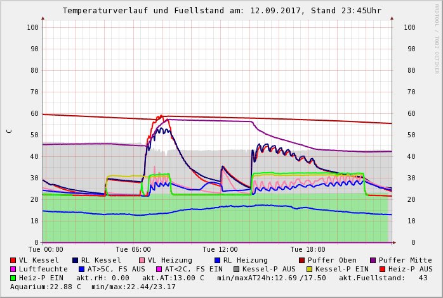This screenshot has height=298, width=443.
Task: Click the 'AT>5C, FS AUS' legend label
Action: (116, 270)
